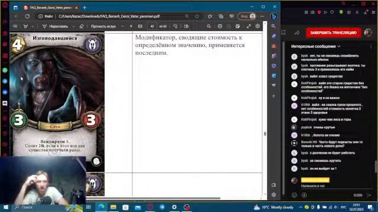Open Task View on the taskbar
Image resolution: width=378 pixels, height=212 pixels.
pos(89,207)
